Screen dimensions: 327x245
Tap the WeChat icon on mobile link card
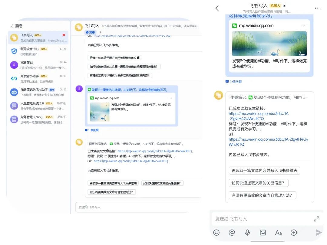click(x=234, y=26)
